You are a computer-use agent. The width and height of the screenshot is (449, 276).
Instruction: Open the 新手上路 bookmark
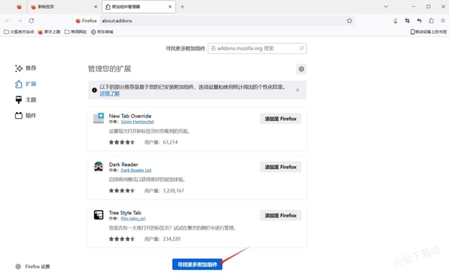49,31
